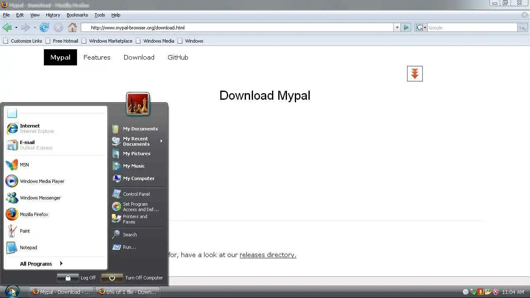This screenshot has width=530, height=298.
Task: Open My Documents folder
Action: [x=137, y=129]
